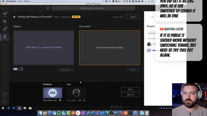Go back using Teams back arrow

pos(3,8)
